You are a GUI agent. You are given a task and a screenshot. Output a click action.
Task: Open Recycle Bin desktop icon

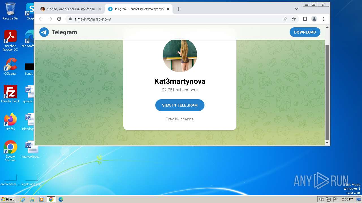[10, 11]
